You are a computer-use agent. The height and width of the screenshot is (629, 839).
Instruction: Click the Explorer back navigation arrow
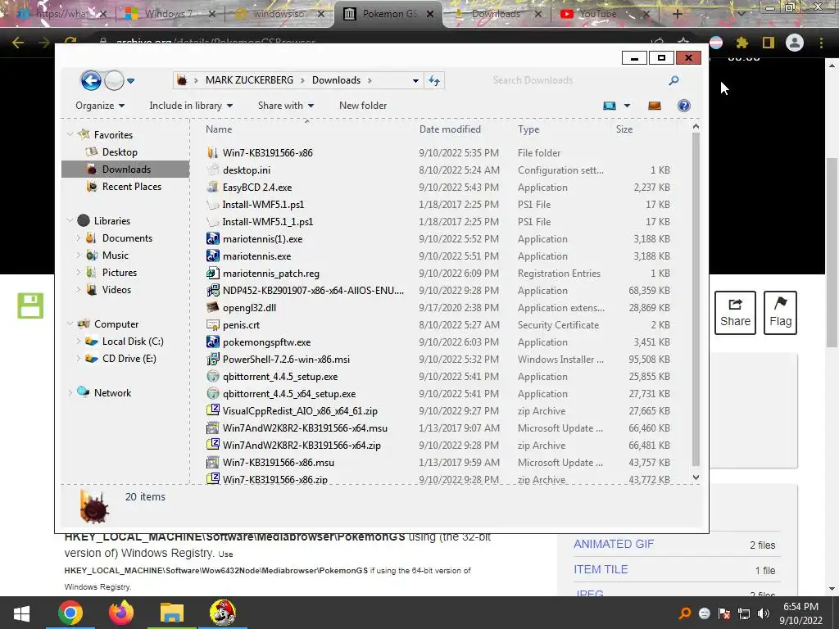(91, 81)
